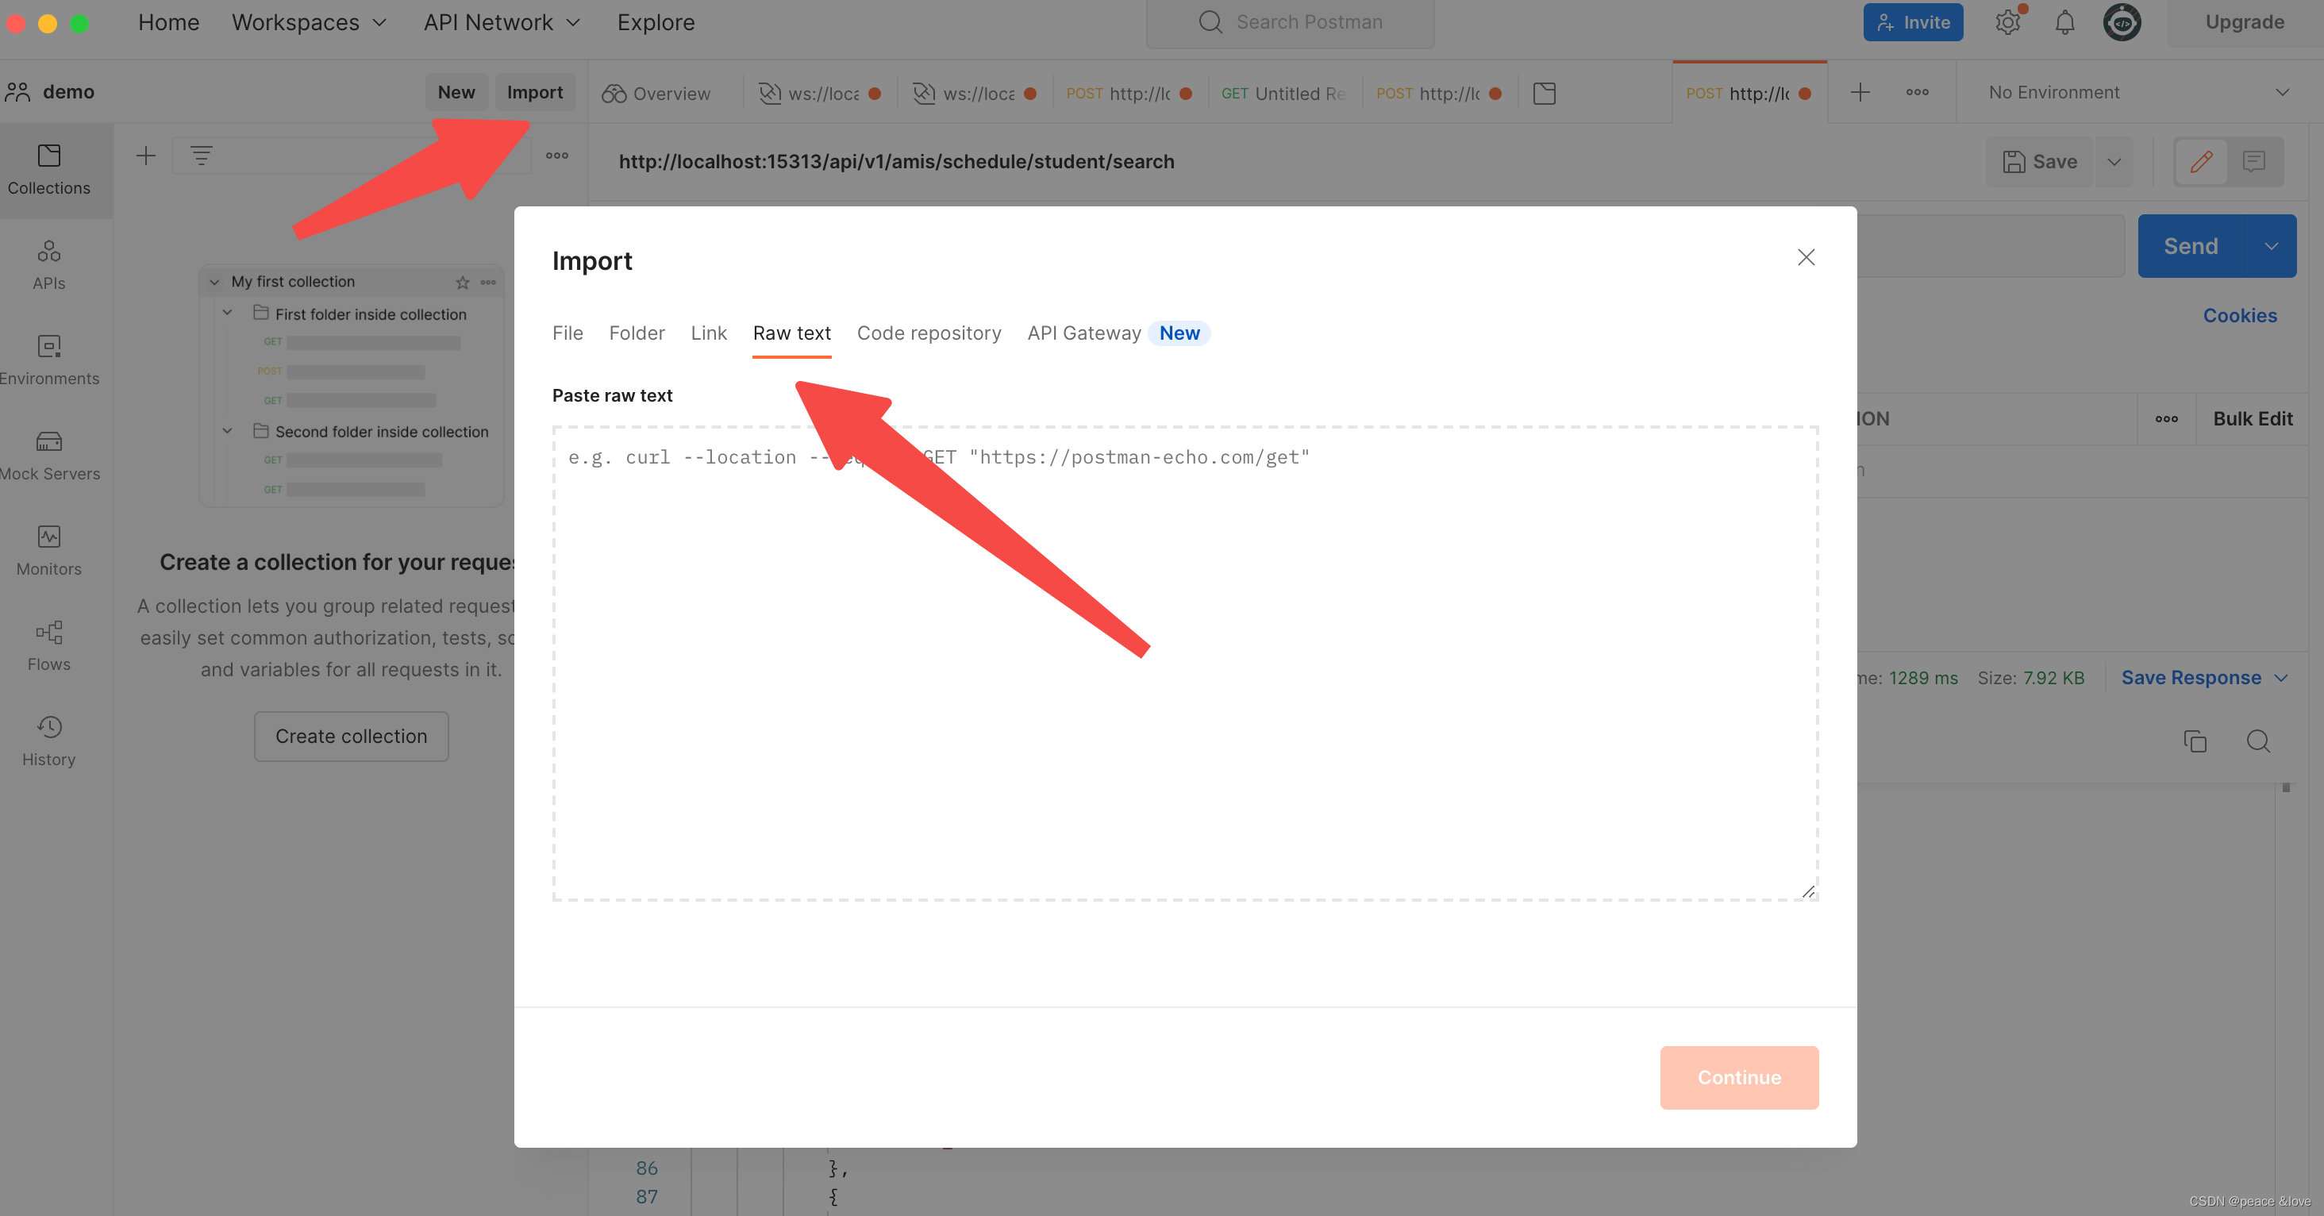
Task: Click the filter icon in the collections sidebar
Action: pyautogui.click(x=201, y=156)
